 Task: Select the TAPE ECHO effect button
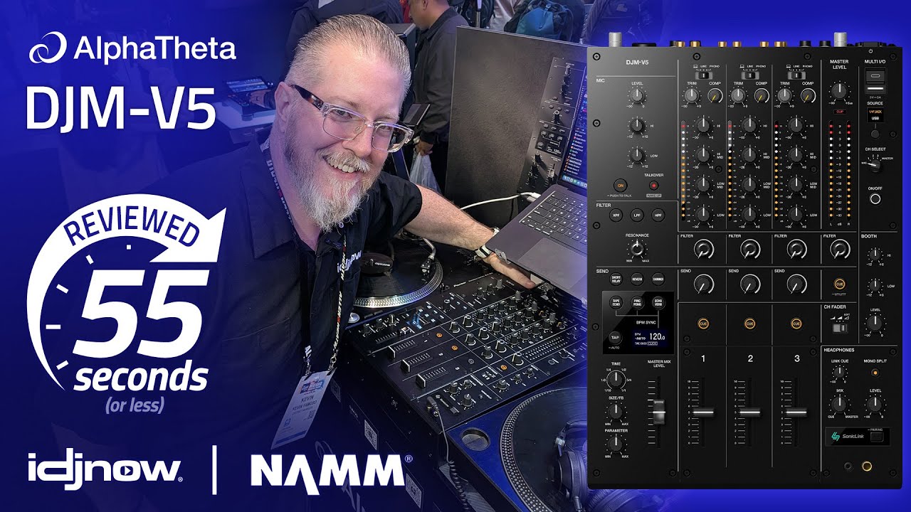pyautogui.click(x=617, y=302)
